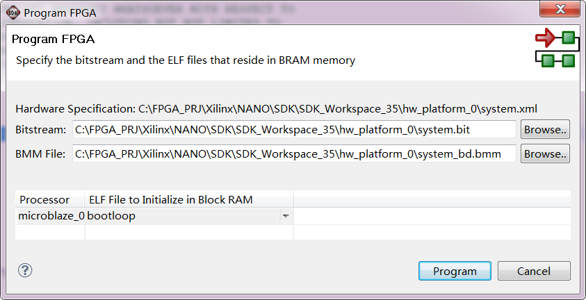
Task: Click the FPGA programming banner graphic
Action: (x=555, y=49)
